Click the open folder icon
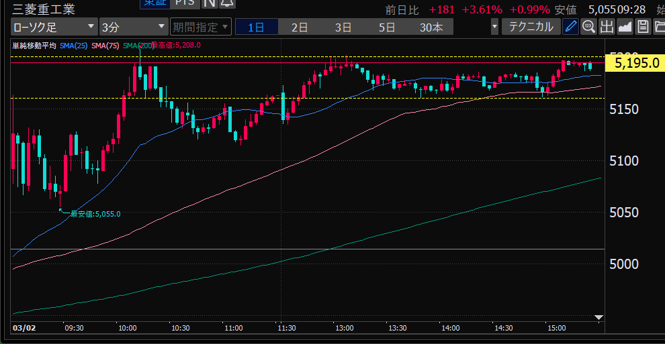The width and height of the screenshot is (665, 344). tap(659, 27)
